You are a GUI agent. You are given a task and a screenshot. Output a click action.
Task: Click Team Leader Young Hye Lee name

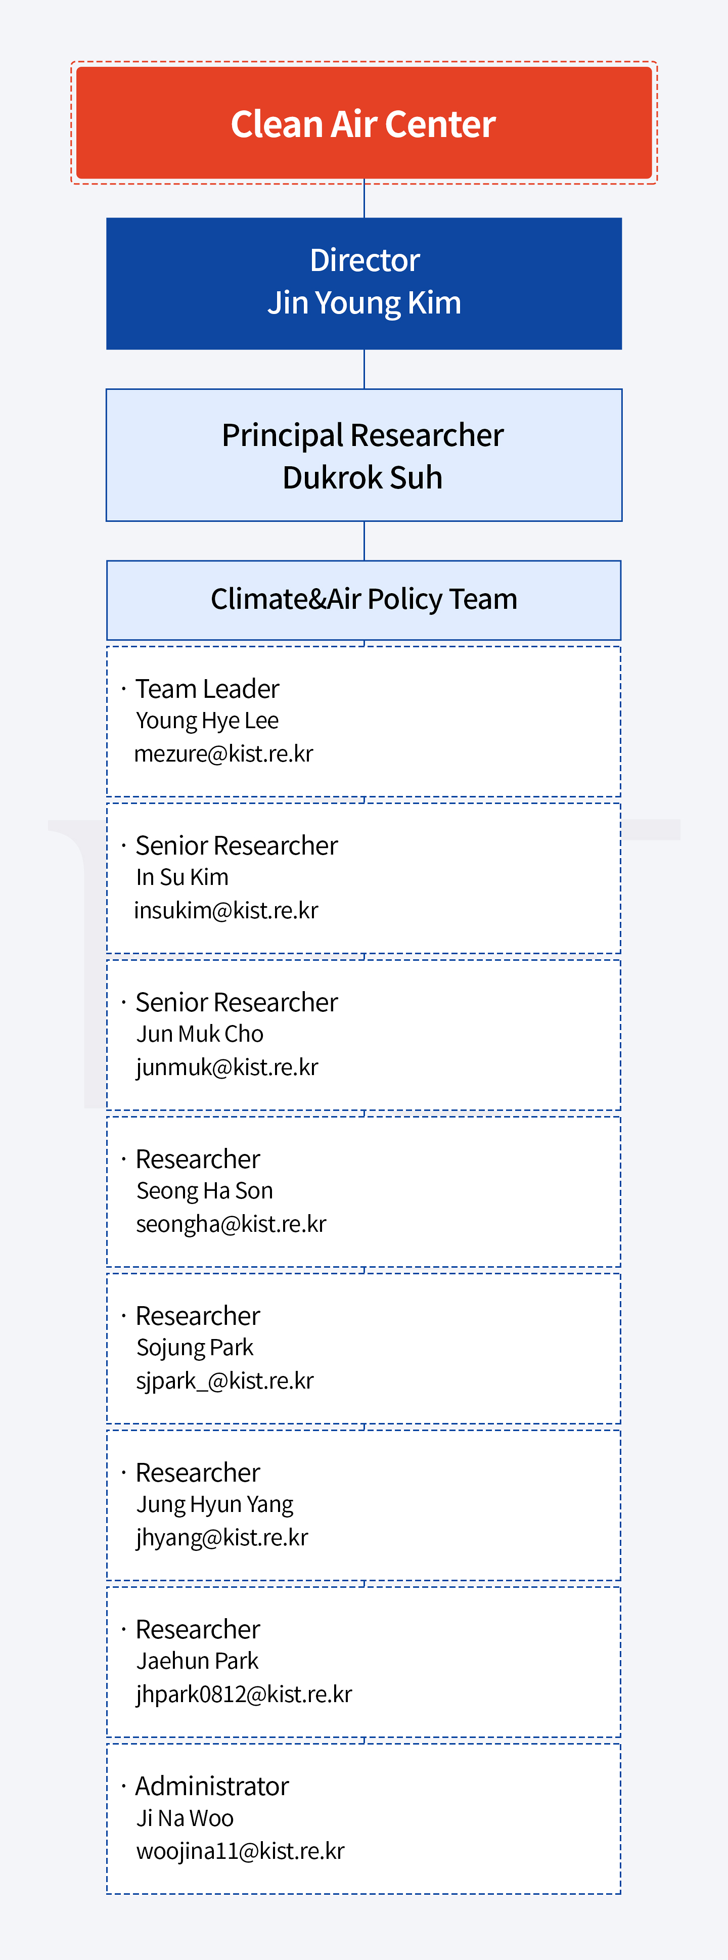click(x=207, y=721)
